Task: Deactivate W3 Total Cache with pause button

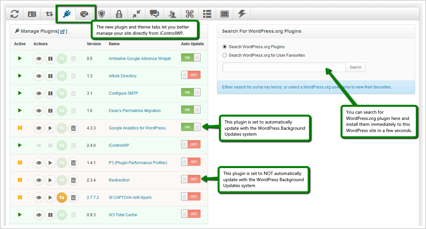Action: pyautogui.click(x=50, y=215)
